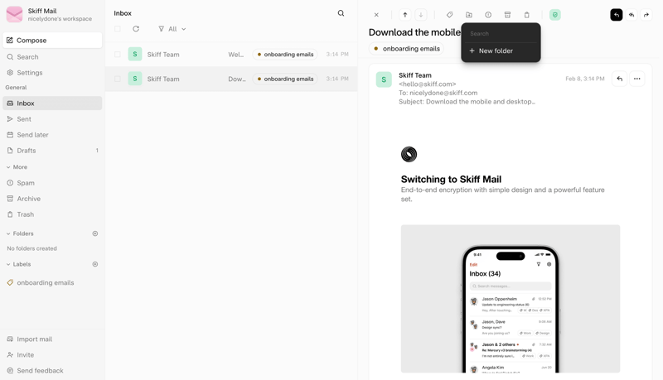Screen dimensions: 663x380
Task: Open the Skiff Team Wel... email row
Action: tap(231, 55)
